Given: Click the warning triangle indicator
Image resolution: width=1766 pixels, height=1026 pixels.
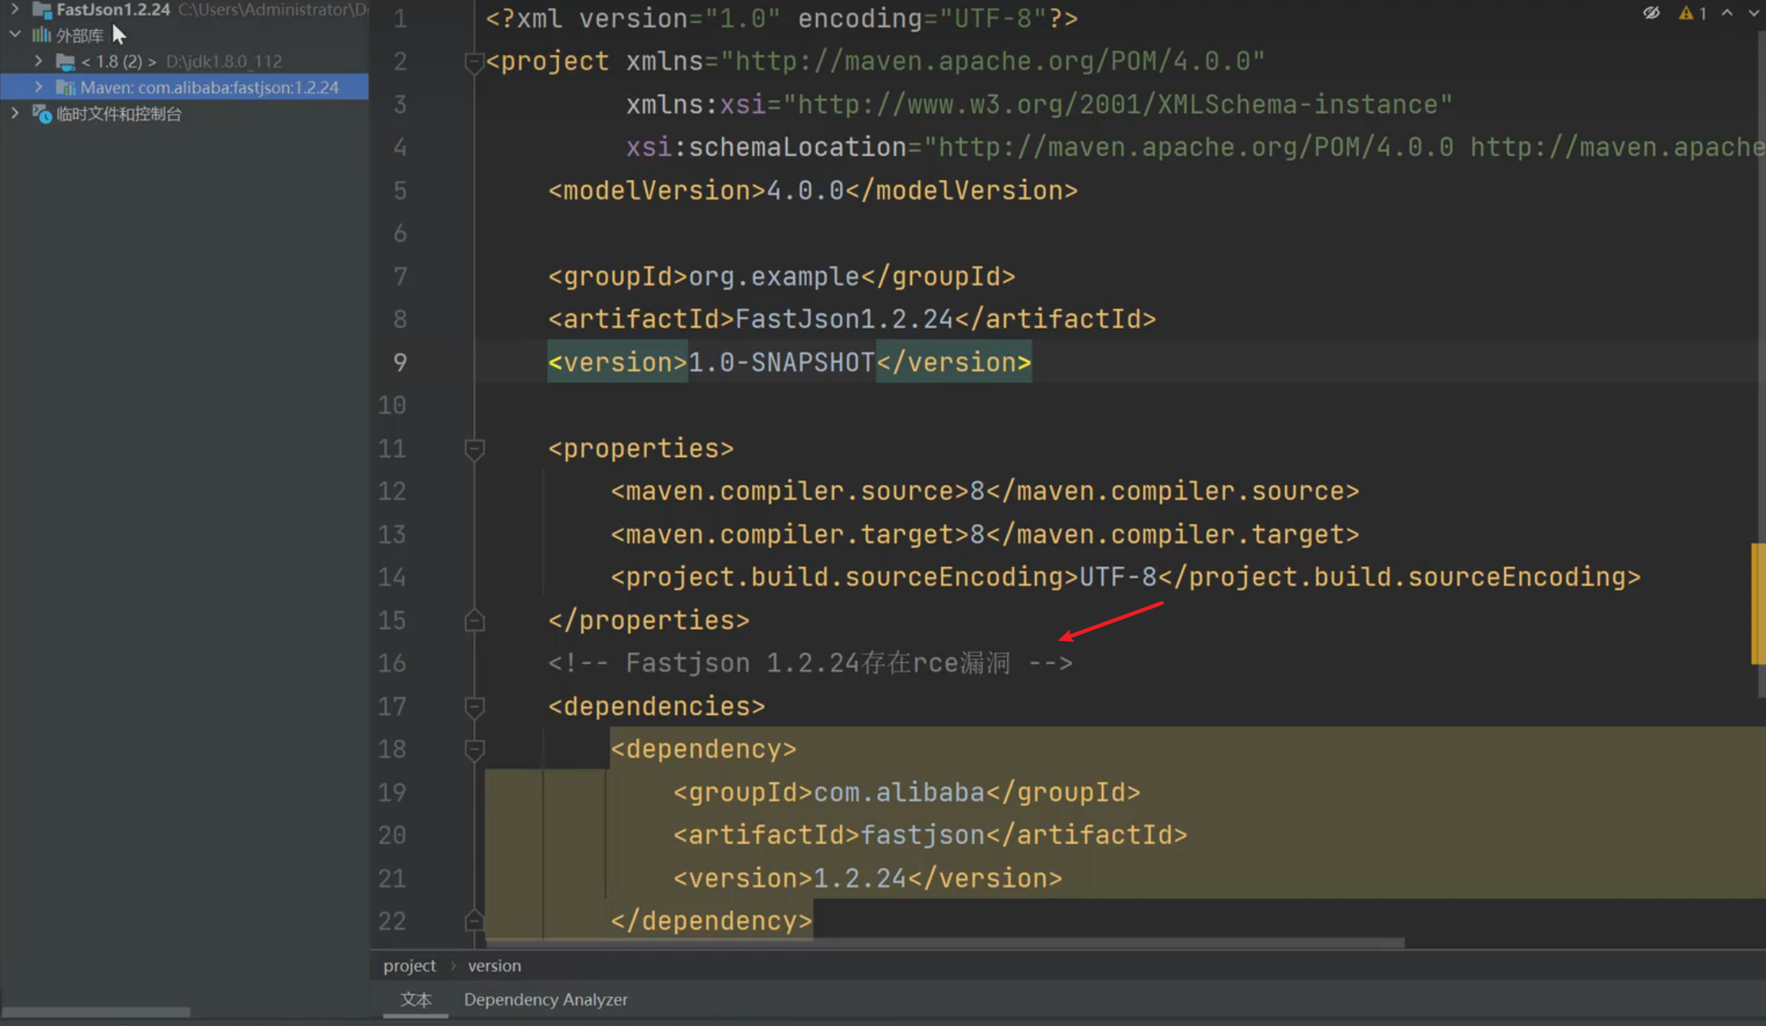Looking at the screenshot, I should pyautogui.click(x=1686, y=13).
